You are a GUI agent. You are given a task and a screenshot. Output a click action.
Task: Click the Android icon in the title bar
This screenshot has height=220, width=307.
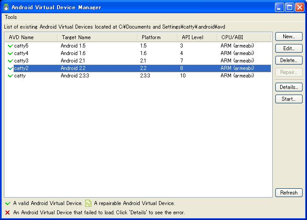(x=6, y=7)
